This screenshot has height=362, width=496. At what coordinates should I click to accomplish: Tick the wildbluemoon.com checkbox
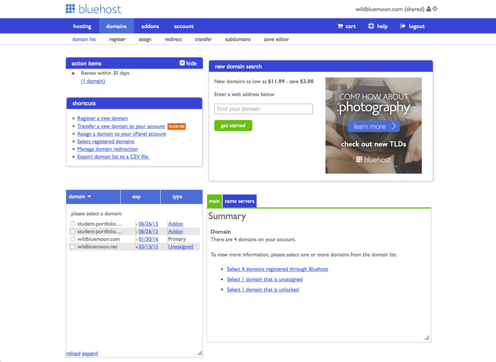[x=73, y=239]
